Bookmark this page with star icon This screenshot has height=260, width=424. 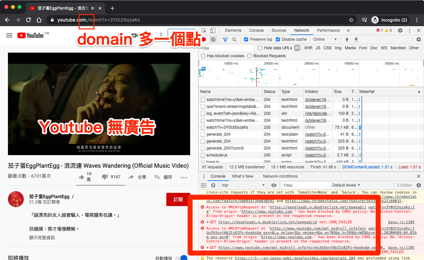(x=351, y=20)
